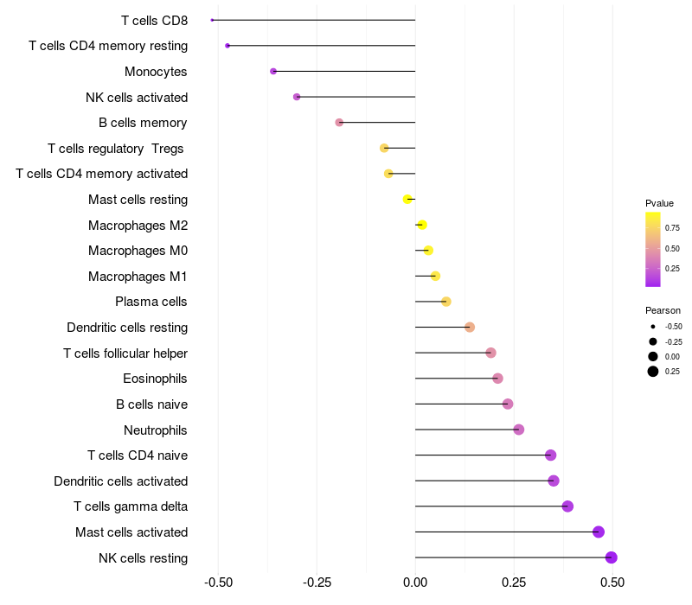
Task: Select the Pearson 0.25 legend circle
Action: pyautogui.click(x=653, y=372)
